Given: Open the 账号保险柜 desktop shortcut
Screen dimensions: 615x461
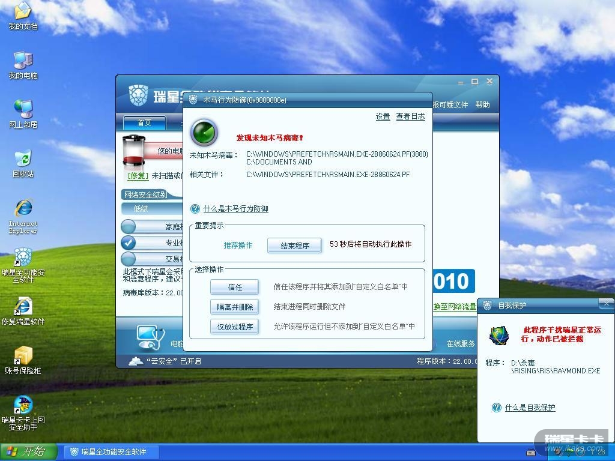Looking at the screenshot, I should tap(23, 360).
